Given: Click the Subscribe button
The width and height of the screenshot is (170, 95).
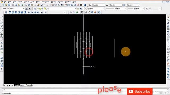Looking at the screenshot, I should [x=140, y=91].
